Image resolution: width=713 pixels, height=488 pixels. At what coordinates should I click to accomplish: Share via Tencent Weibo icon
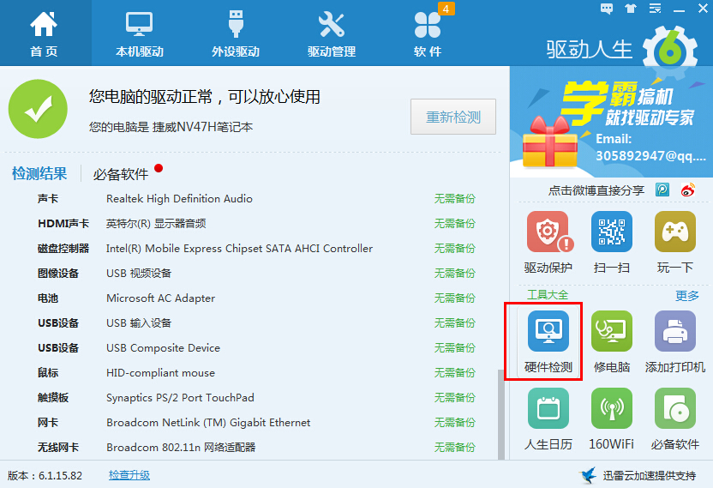click(662, 190)
